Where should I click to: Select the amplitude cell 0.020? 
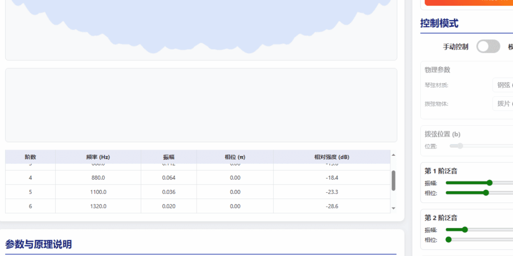[169, 207]
